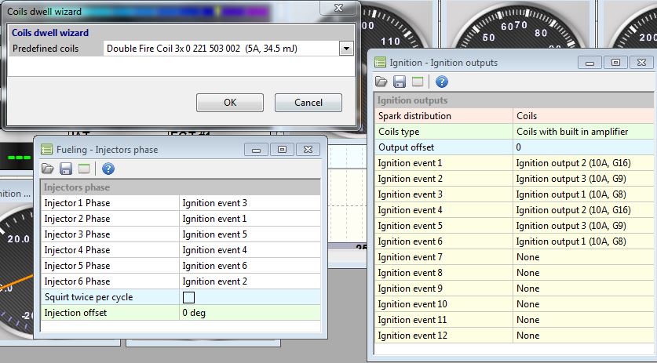
Task: Click the open folder icon in Ignition outputs toolbar
Action: pyautogui.click(x=381, y=82)
